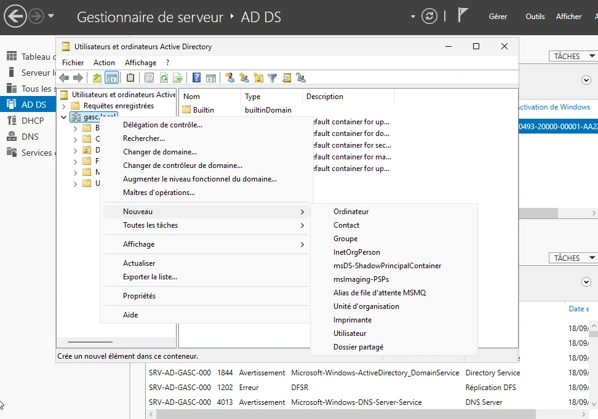Open the notifications flag in Server Manager
The height and width of the screenshot is (419, 598).
tap(462, 15)
